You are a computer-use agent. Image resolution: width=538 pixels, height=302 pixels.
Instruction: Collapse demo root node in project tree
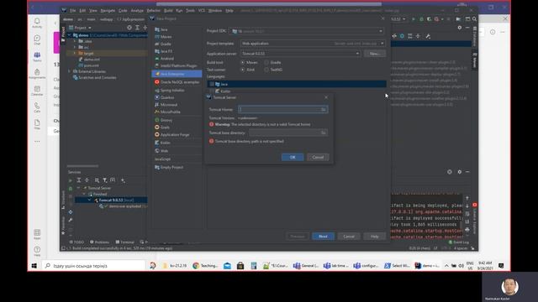click(70, 35)
